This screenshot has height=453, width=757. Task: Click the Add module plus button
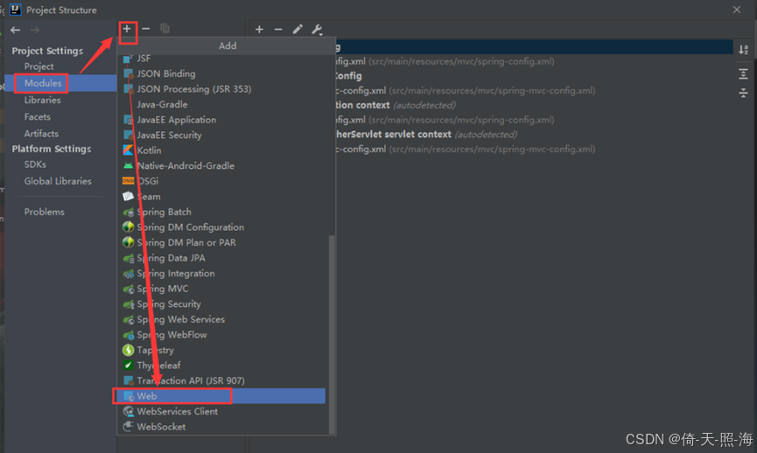[127, 29]
